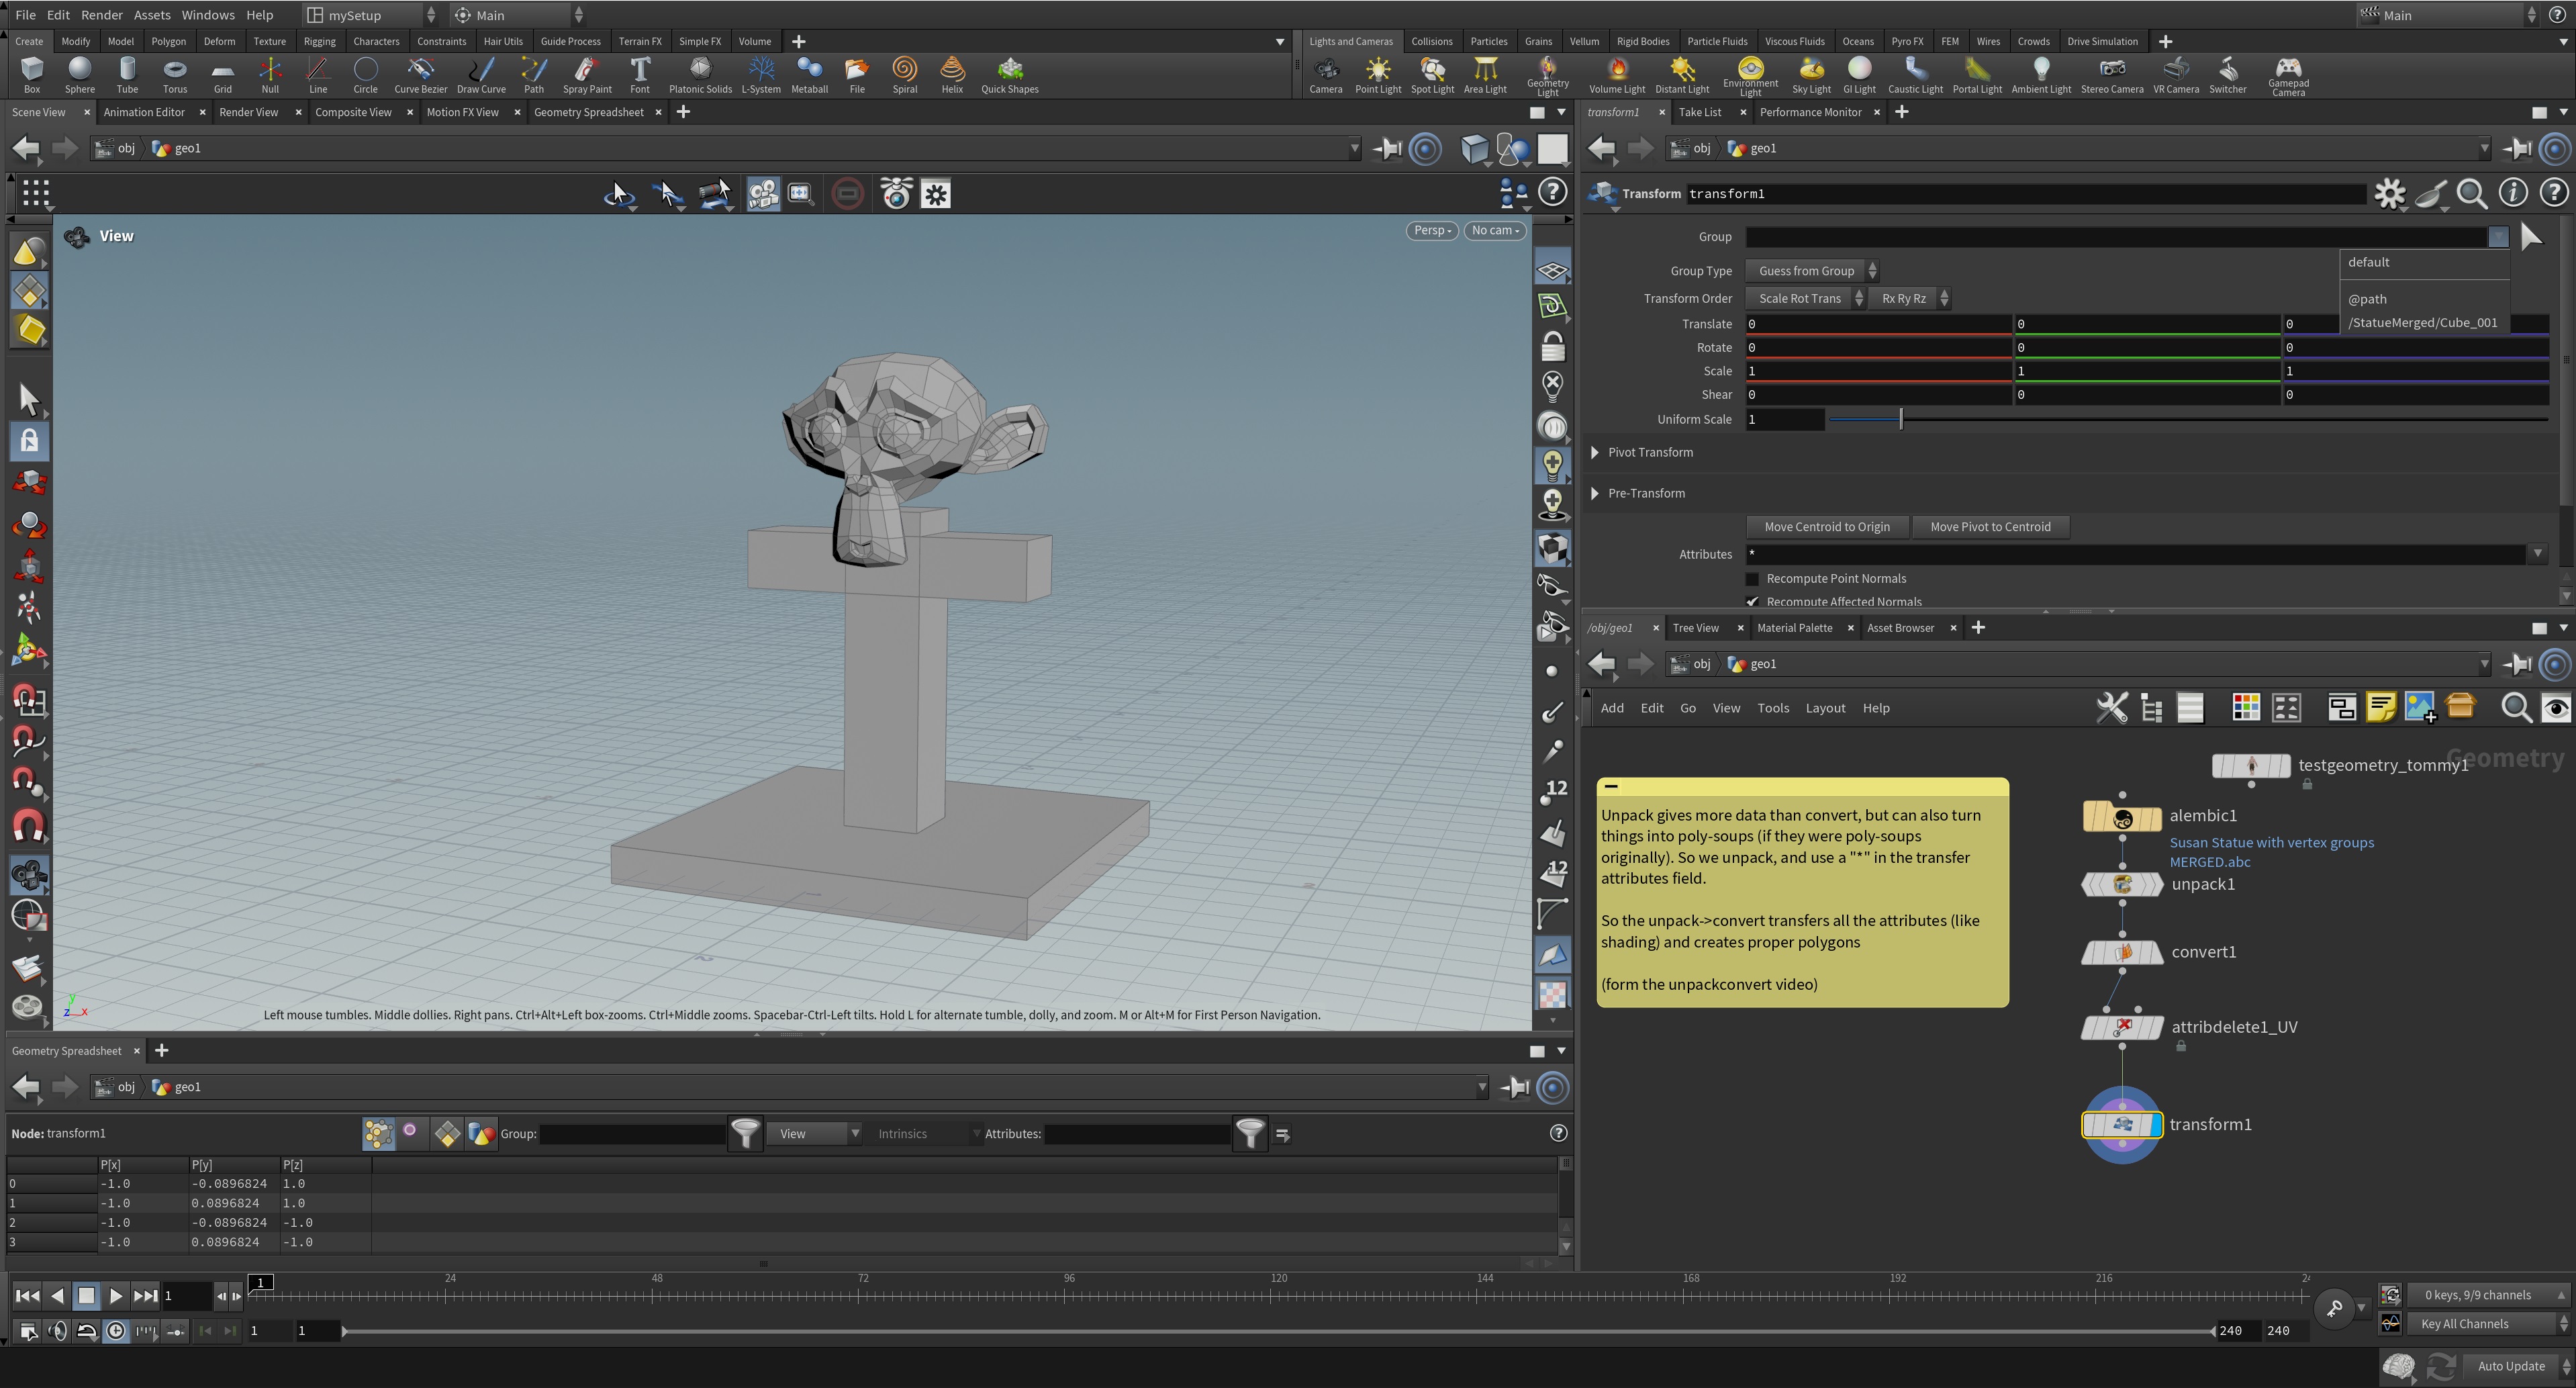
Task: Click Move Centroid to Origin button
Action: pyautogui.click(x=1827, y=527)
